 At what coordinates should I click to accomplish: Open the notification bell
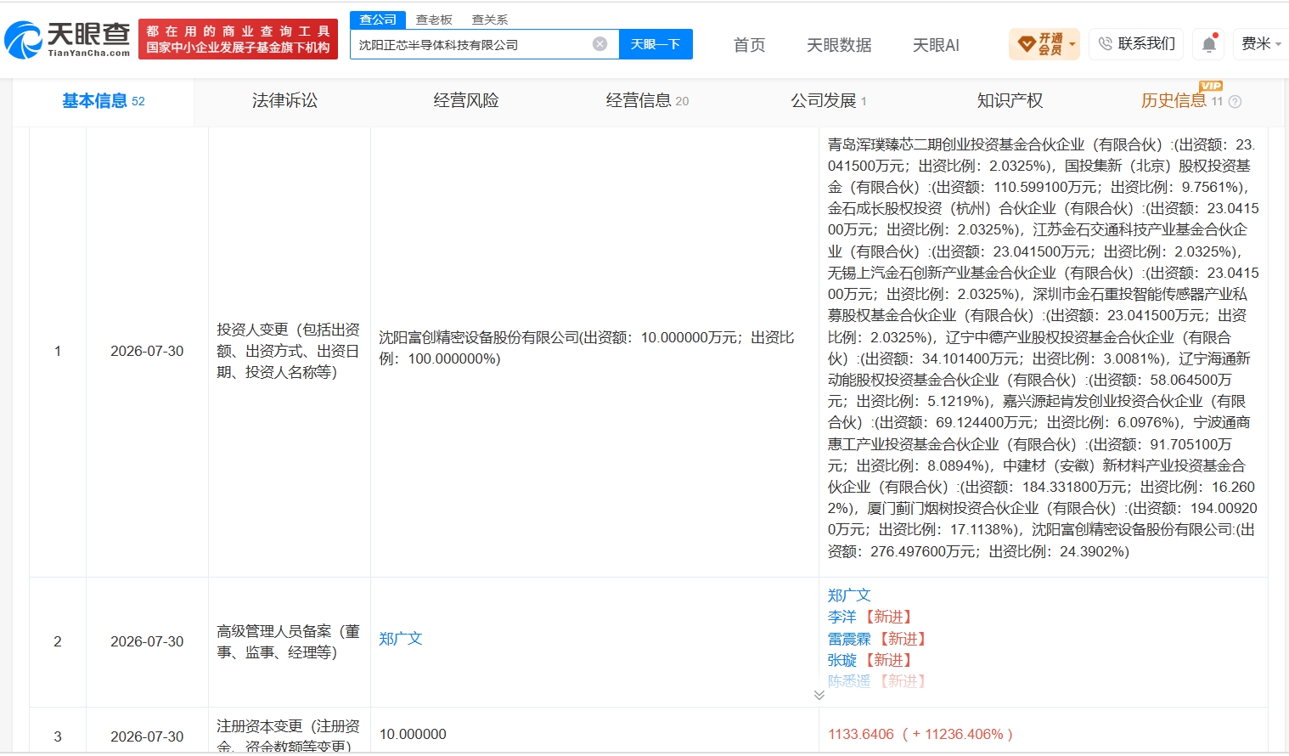[x=1208, y=44]
